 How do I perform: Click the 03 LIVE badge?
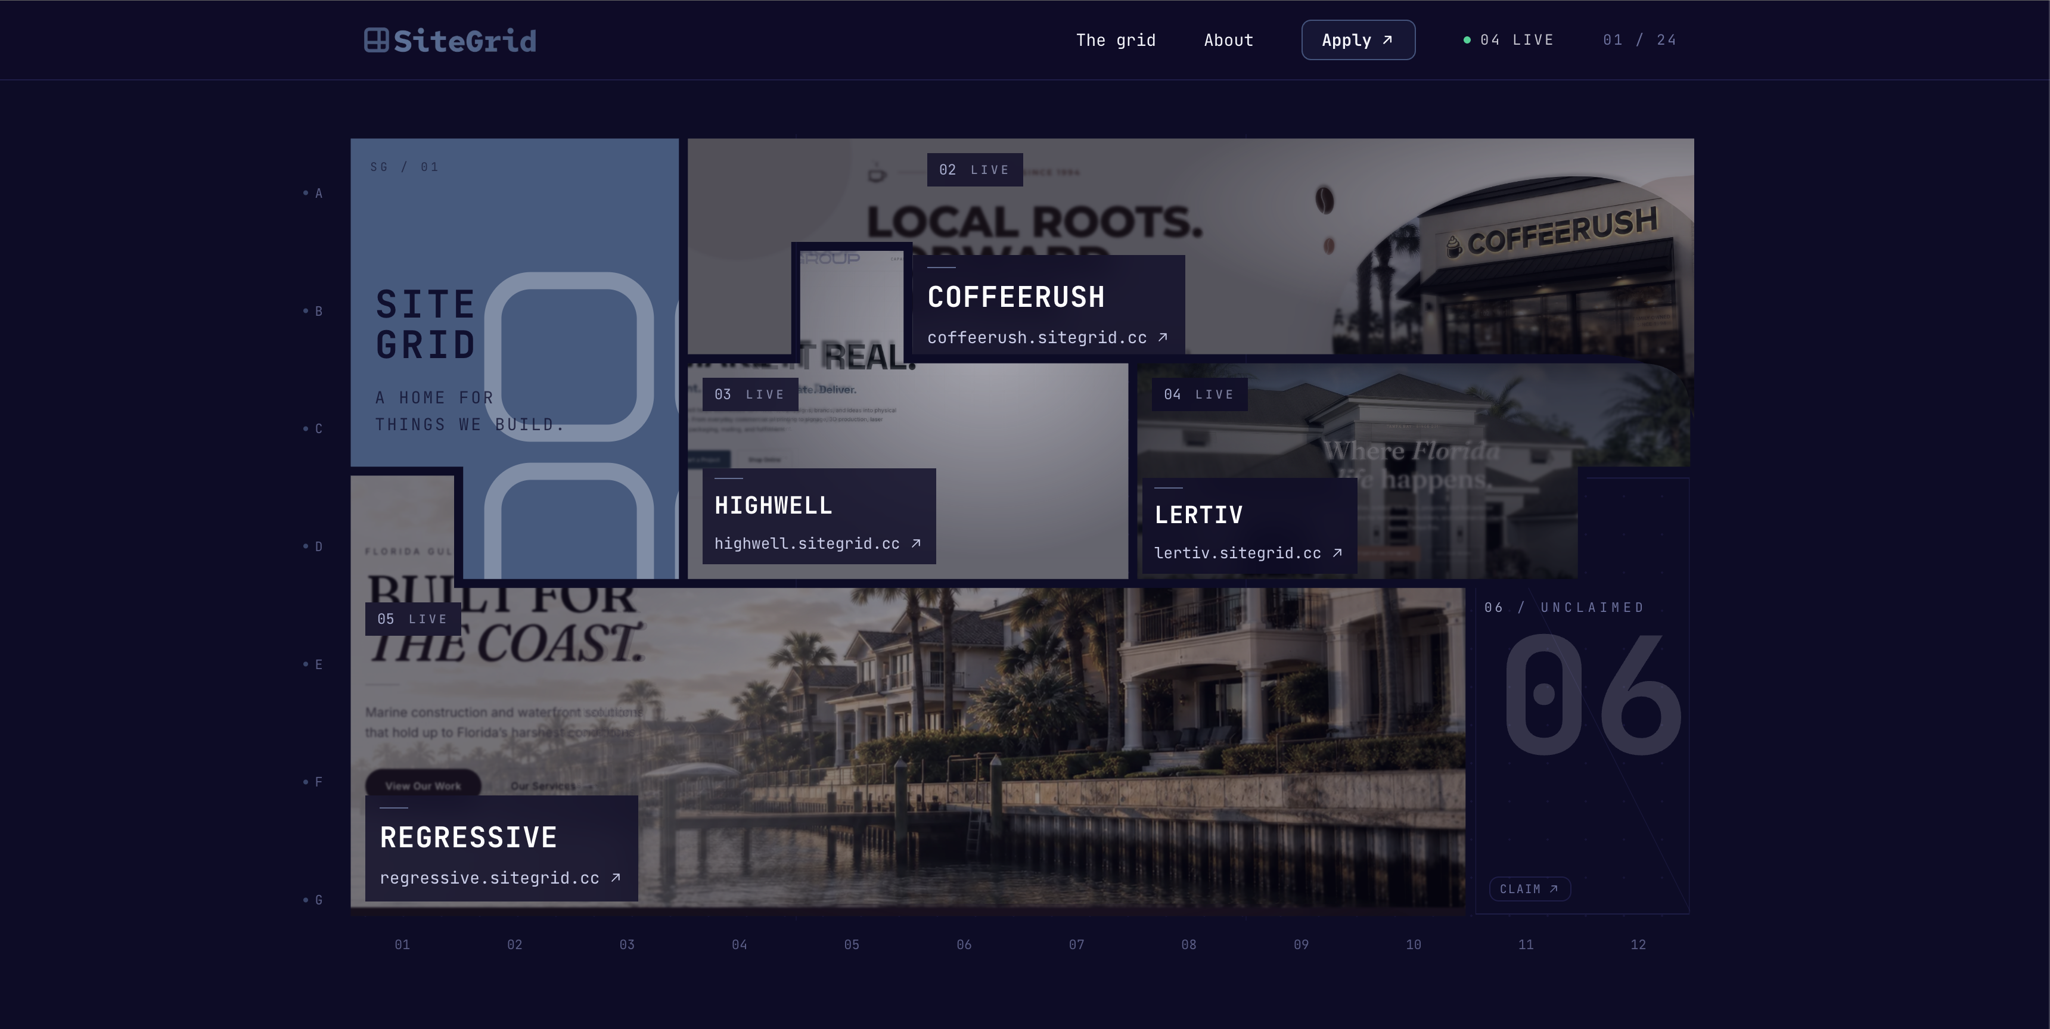tap(750, 394)
